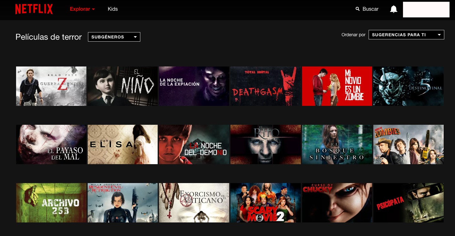Select El Bosque Siniestro thumbnail
This screenshot has width=455, height=236.
tap(337, 144)
